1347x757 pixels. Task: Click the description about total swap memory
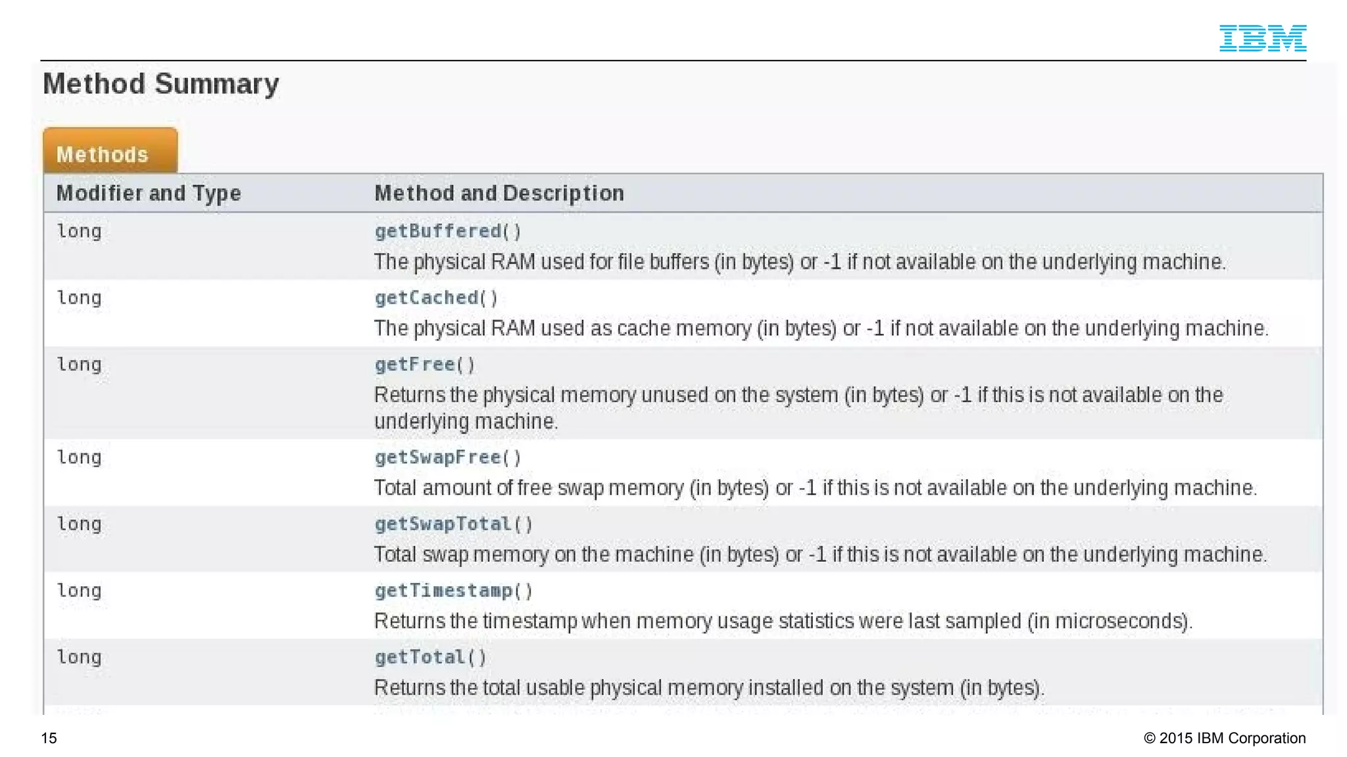tap(821, 555)
